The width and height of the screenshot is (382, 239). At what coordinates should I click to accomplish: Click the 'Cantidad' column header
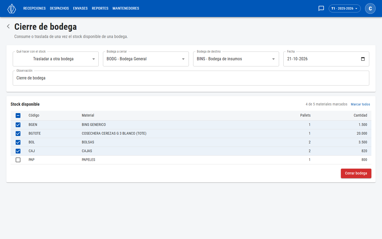361,116
